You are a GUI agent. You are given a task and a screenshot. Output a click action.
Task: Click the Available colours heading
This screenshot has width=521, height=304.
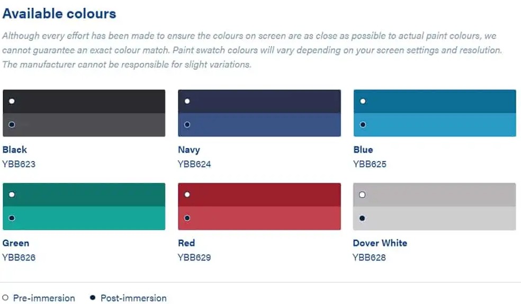click(x=59, y=13)
